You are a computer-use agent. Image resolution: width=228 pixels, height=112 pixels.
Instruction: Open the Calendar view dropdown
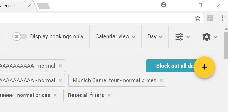(115, 36)
